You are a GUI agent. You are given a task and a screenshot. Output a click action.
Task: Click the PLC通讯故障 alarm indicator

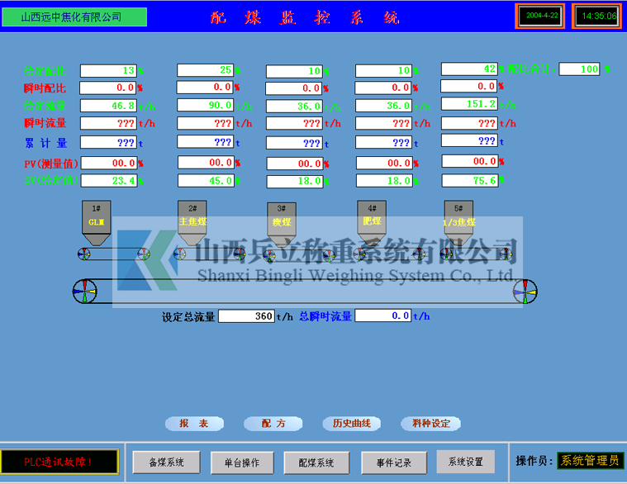[59, 462]
